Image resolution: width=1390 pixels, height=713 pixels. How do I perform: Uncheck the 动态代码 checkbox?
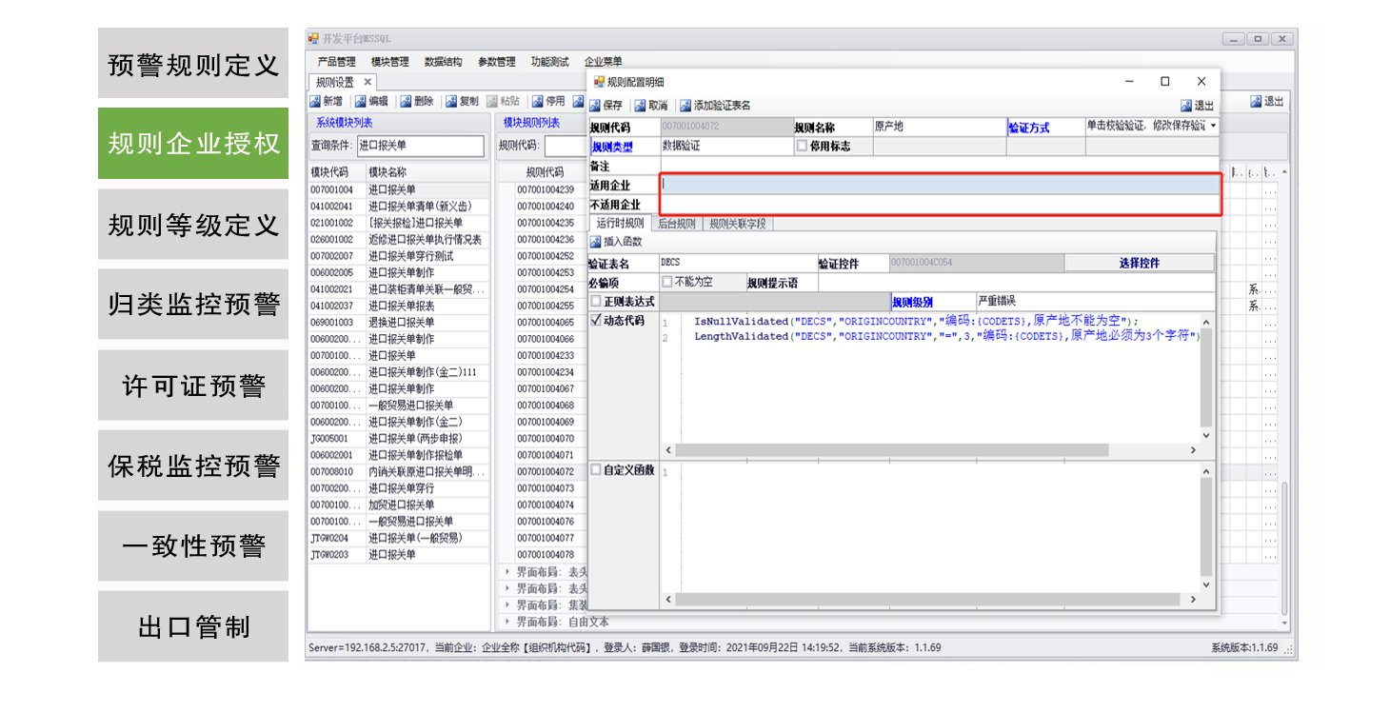(x=596, y=321)
